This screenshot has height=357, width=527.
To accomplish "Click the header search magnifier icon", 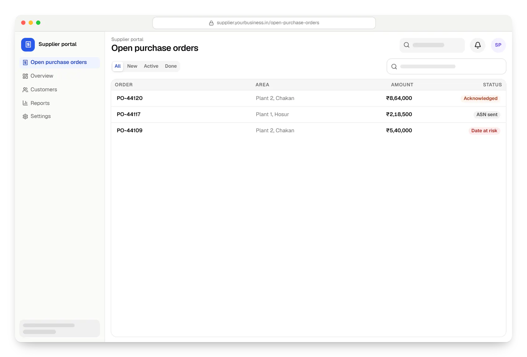I will (406, 45).
